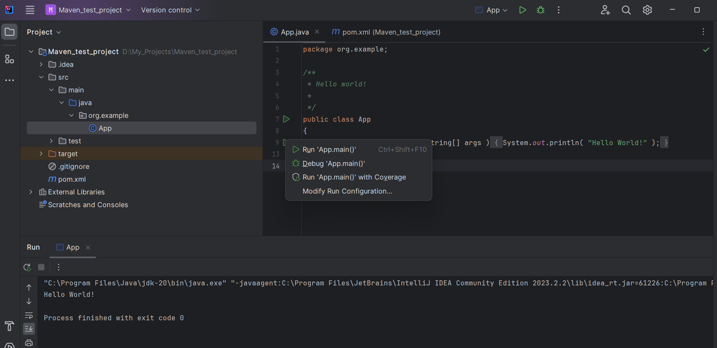Open Search Everywhere magnifier
The width and height of the screenshot is (717, 348).
click(626, 10)
